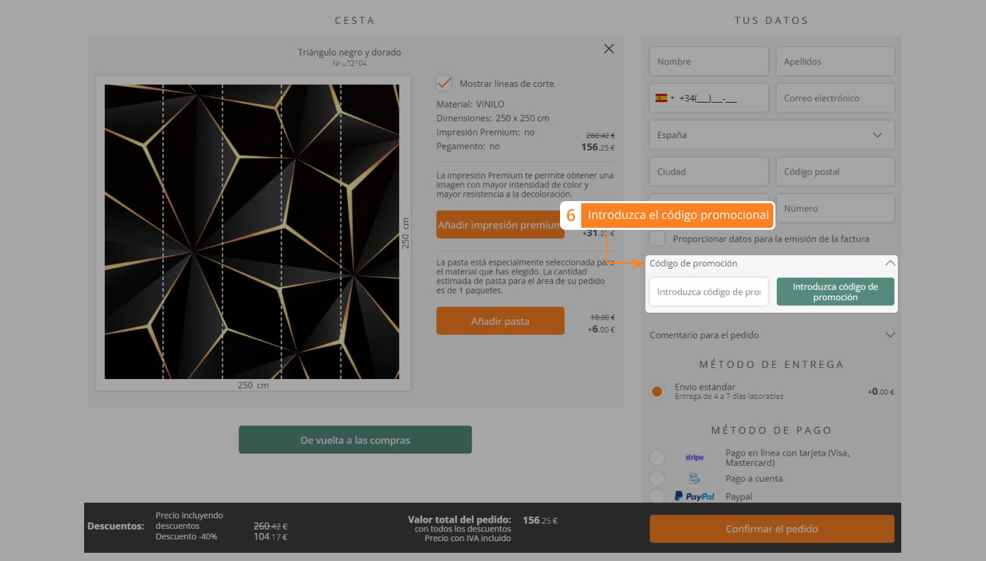Apply code with Introduzca código de promoción button
This screenshot has height=561, width=986.
[x=835, y=291]
